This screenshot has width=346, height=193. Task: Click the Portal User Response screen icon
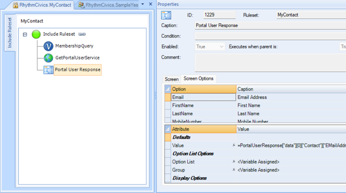pyautogui.click(x=48, y=70)
